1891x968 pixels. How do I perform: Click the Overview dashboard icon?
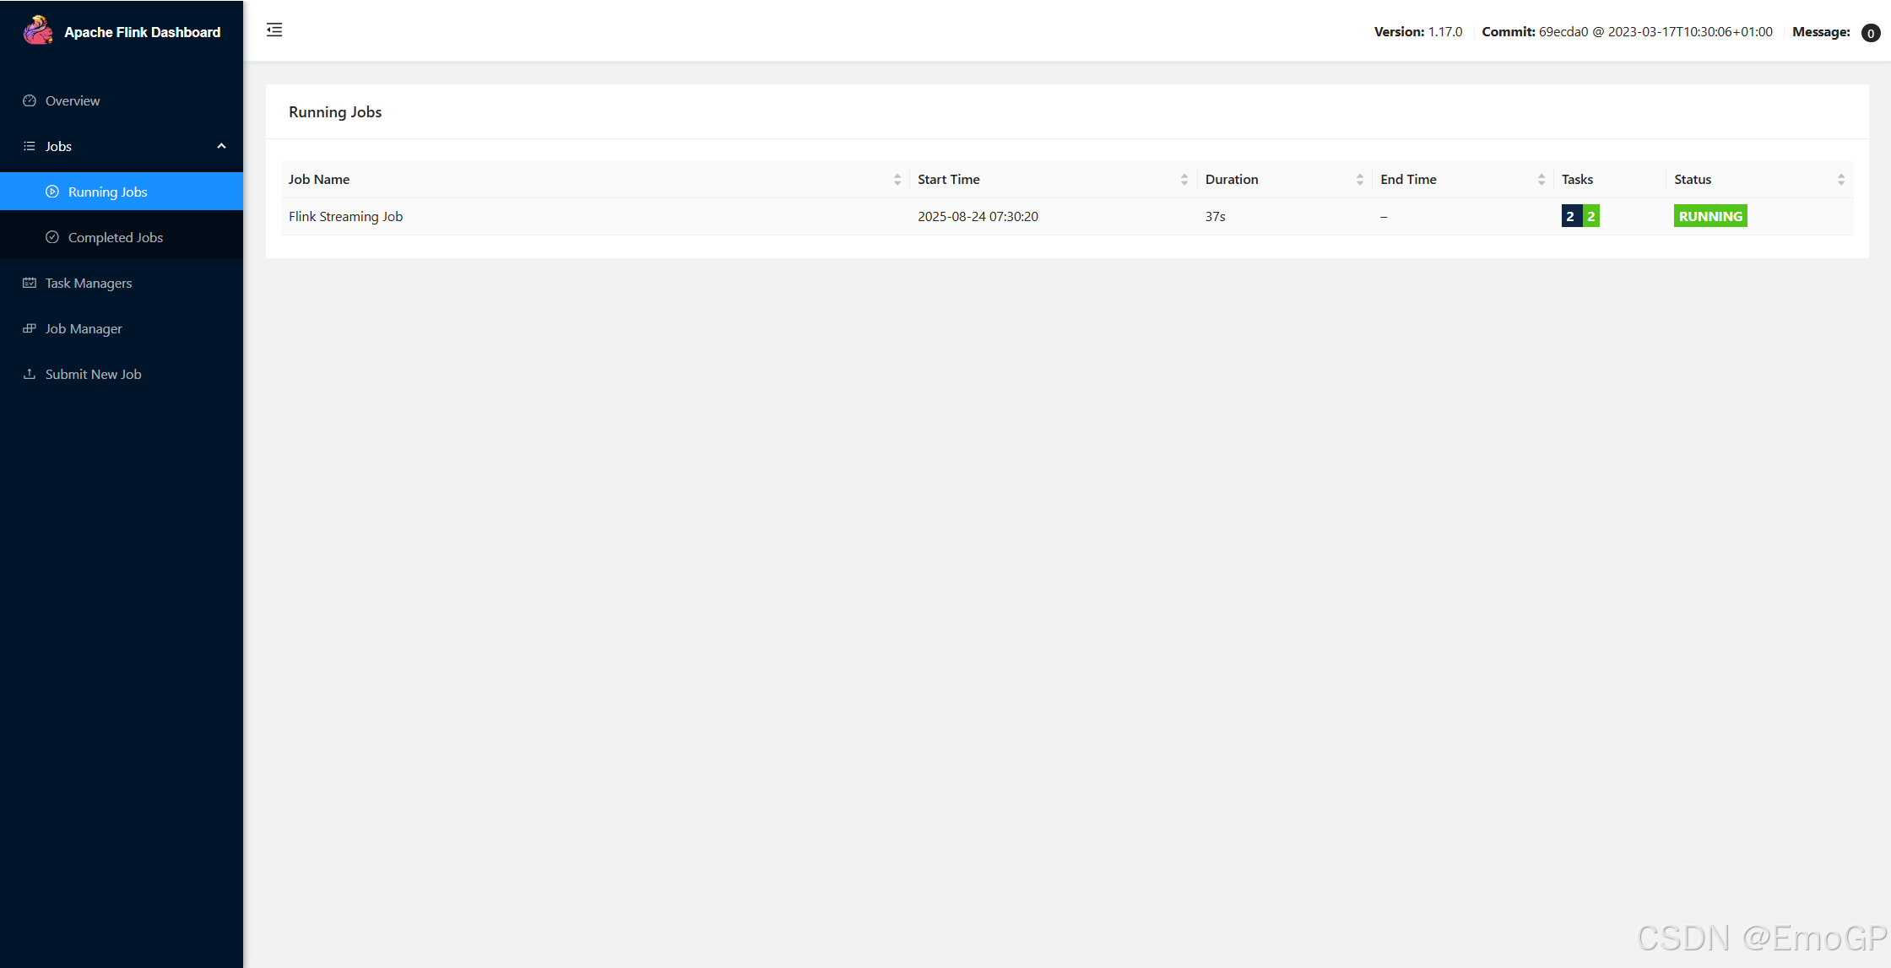[30, 100]
